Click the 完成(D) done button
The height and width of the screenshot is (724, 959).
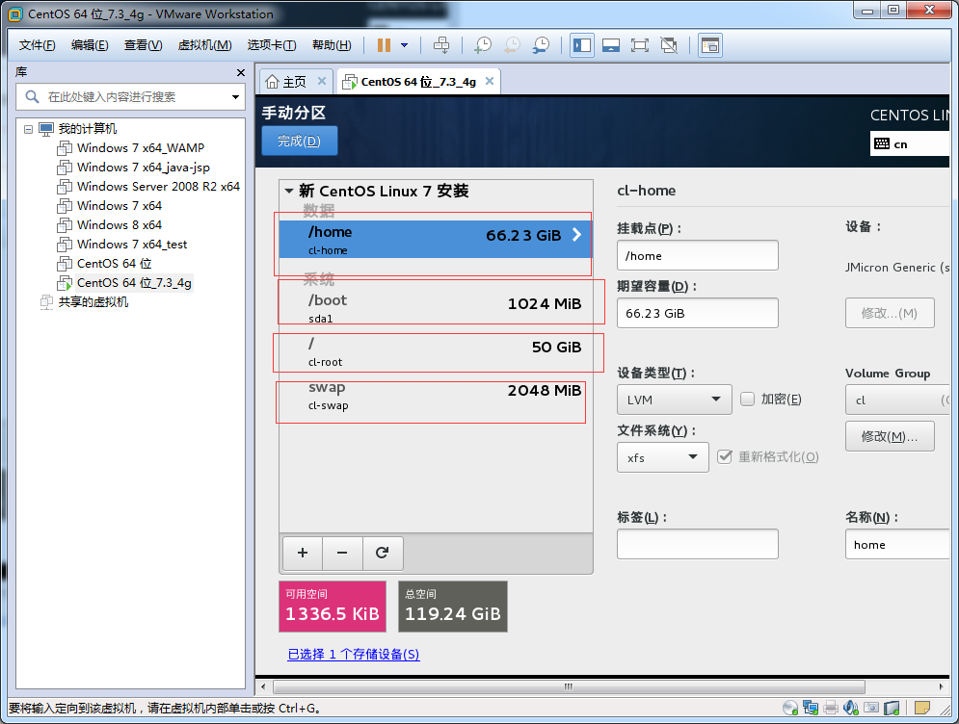[299, 141]
